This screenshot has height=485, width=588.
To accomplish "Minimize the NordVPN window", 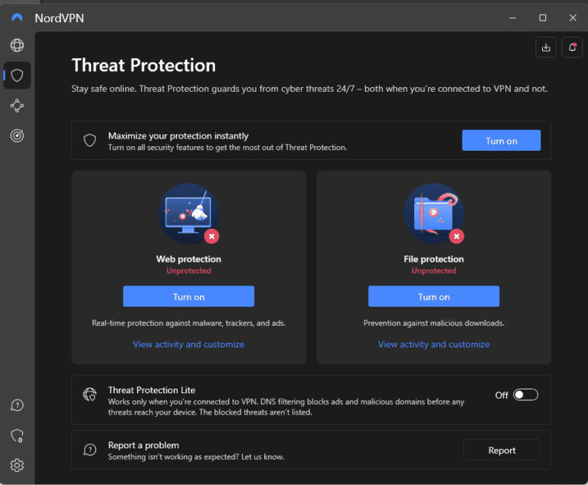I will point(513,18).
